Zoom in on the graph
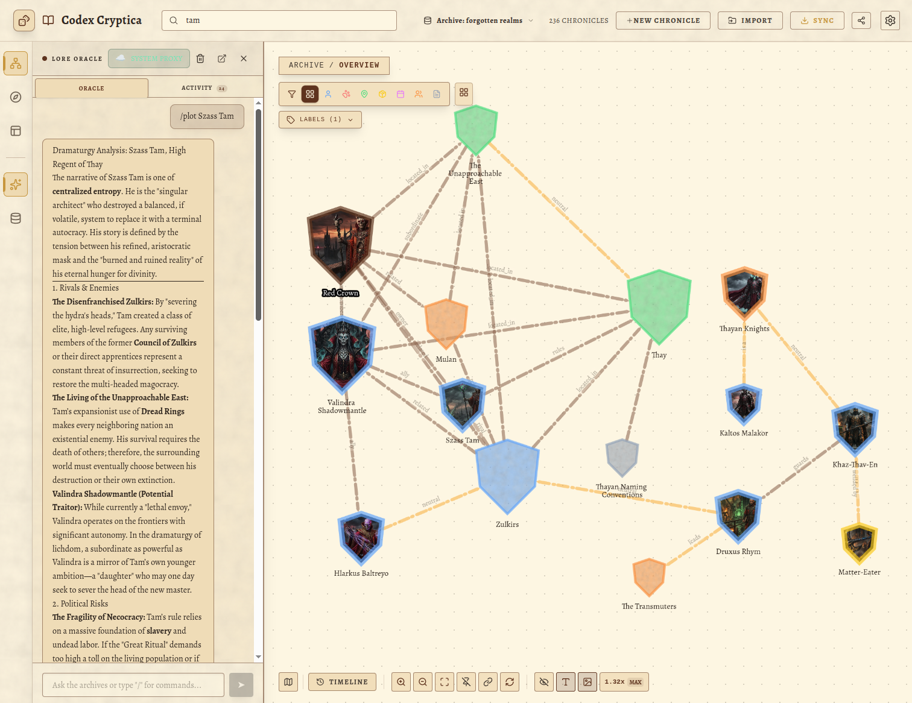Screen dimensions: 912x703 (x=401, y=682)
